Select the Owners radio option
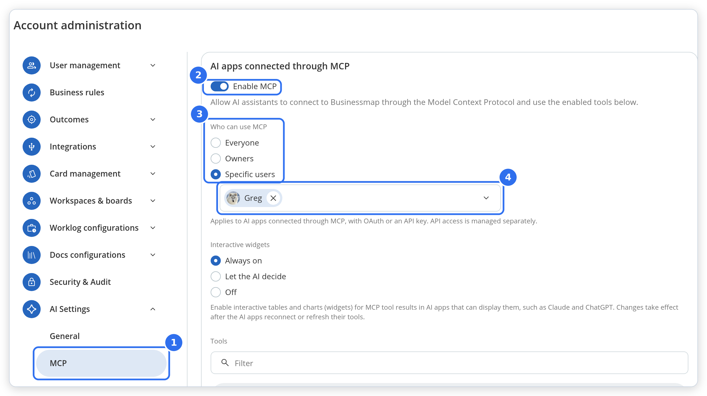 click(x=216, y=159)
